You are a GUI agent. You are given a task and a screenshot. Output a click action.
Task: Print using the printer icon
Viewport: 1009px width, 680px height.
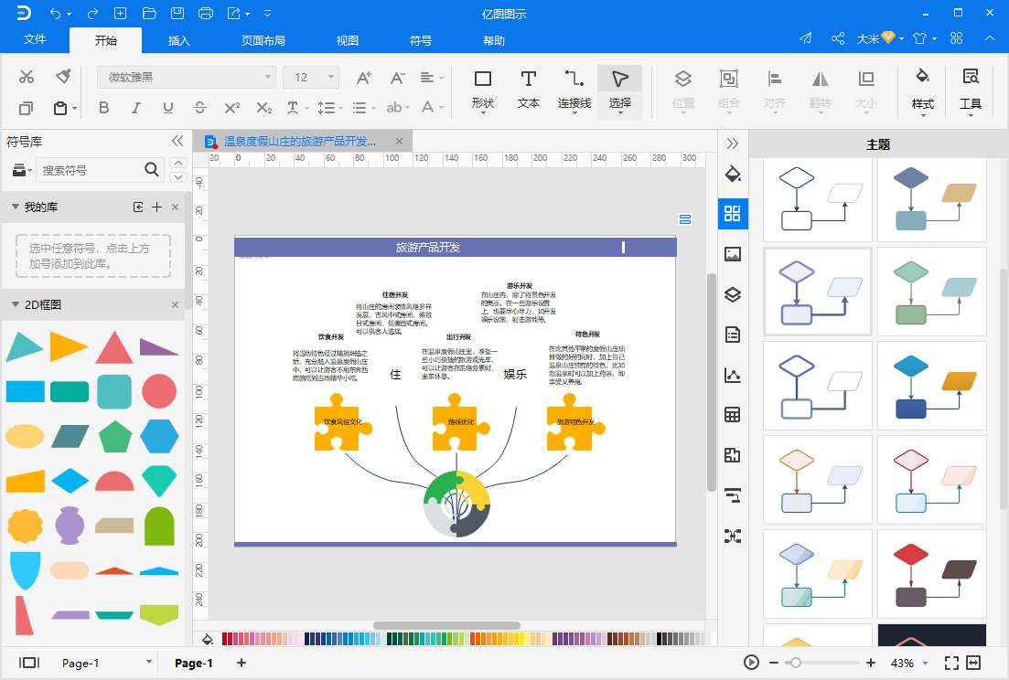click(206, 13)
